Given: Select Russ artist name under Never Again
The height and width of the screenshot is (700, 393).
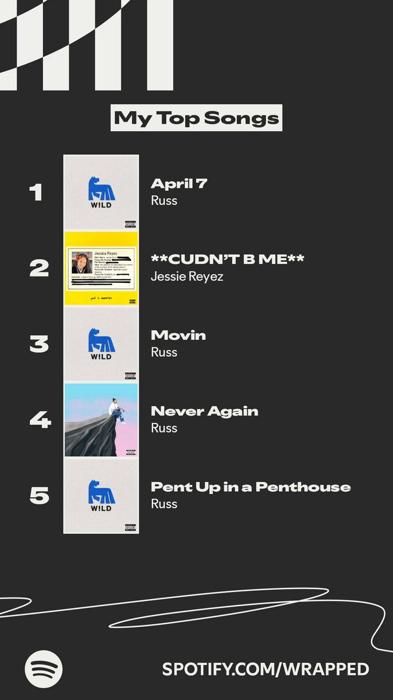Looking at the screenshot, I should [164, 428].
